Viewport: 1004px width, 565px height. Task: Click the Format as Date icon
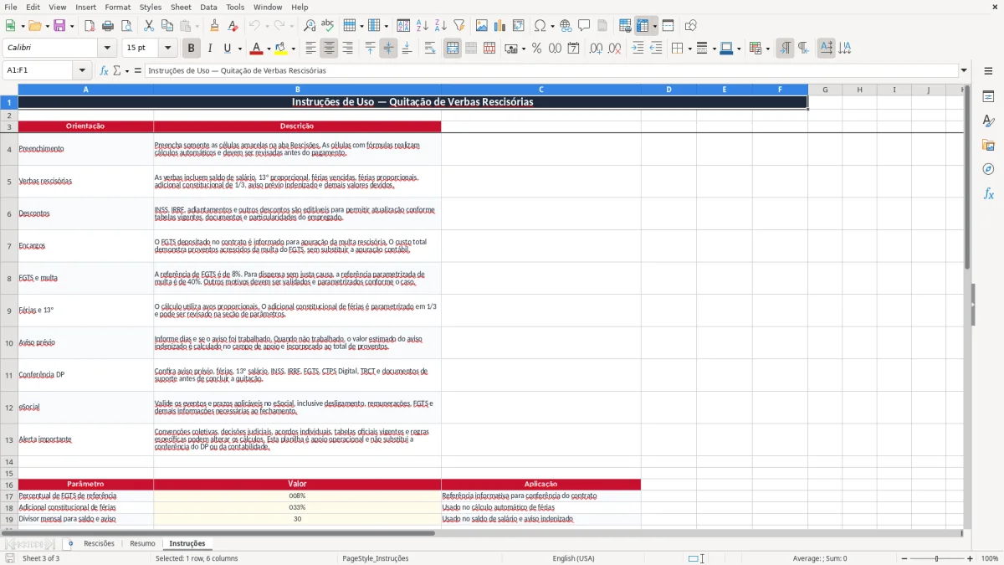tap(573, 49)
